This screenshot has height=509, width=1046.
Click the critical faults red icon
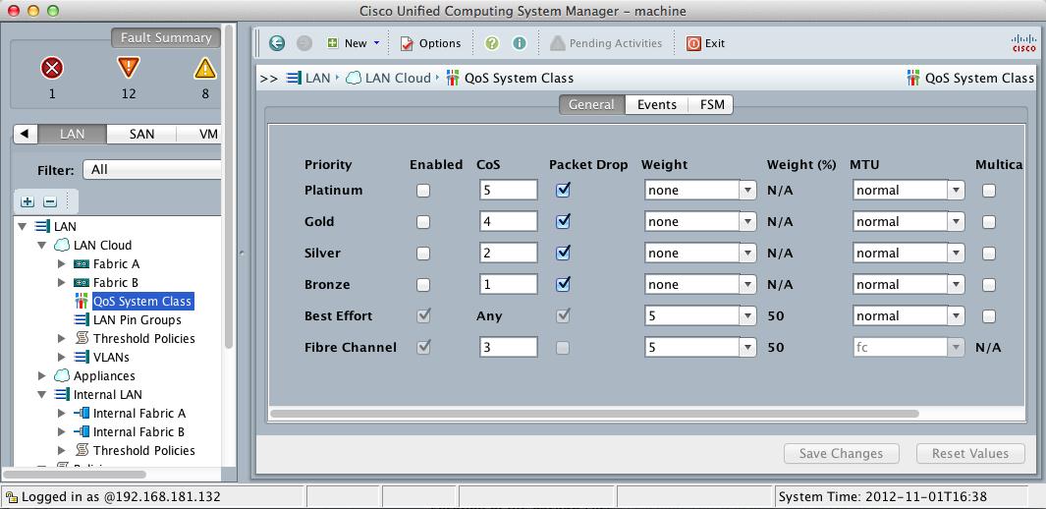click(x=52, y=68)
